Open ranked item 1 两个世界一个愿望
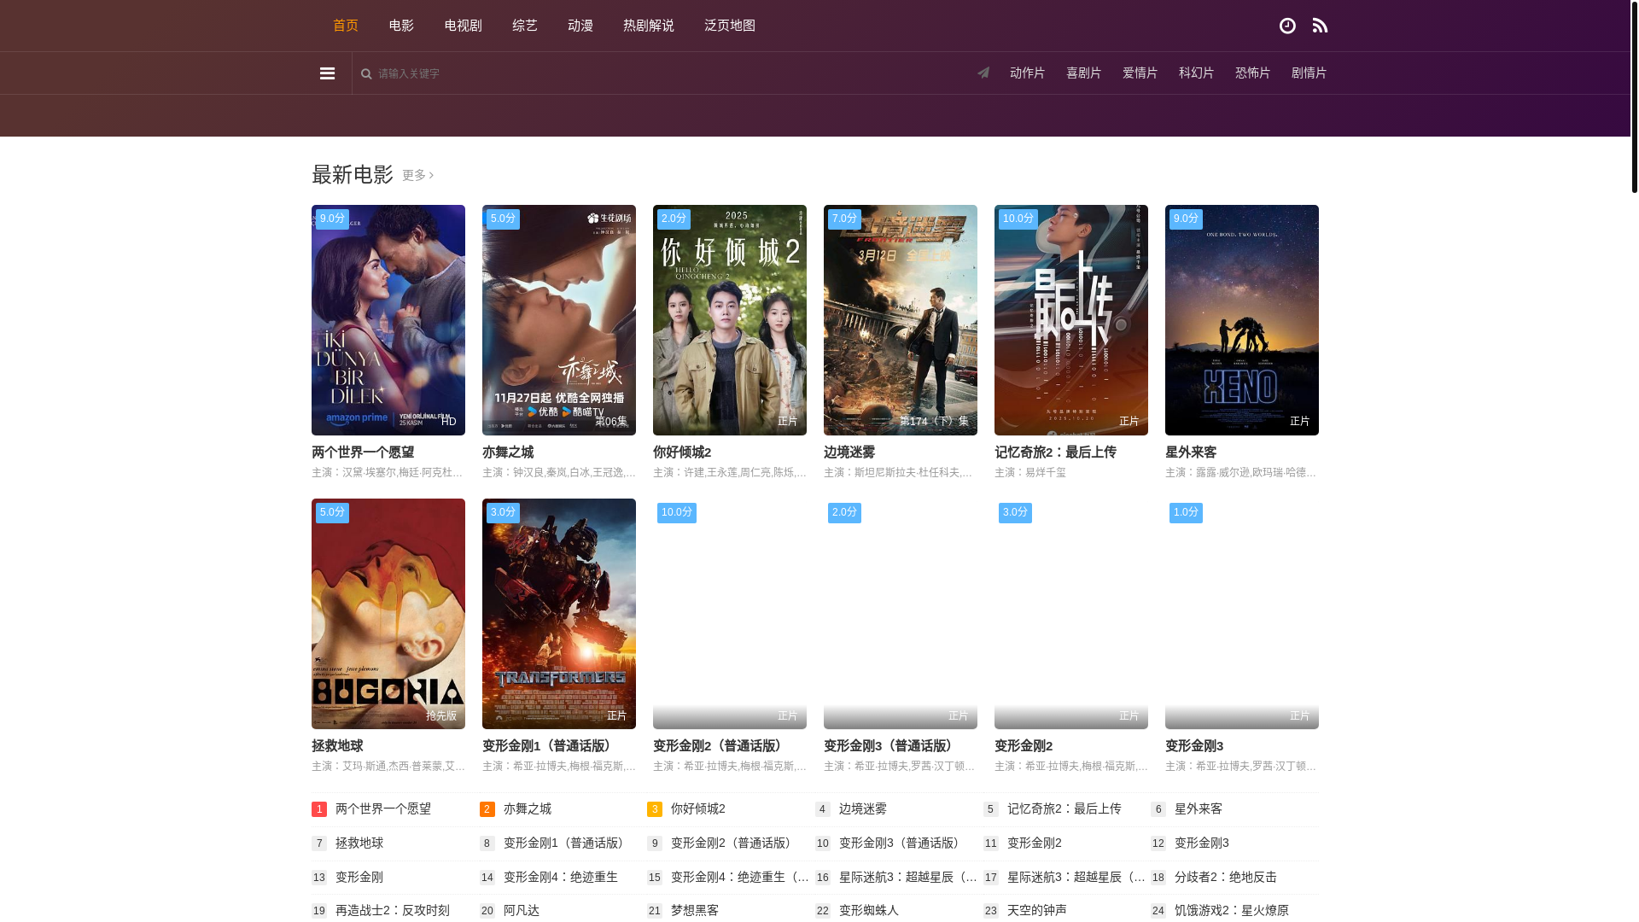This screenshot has height=922, width=1639. click(383, 808)
